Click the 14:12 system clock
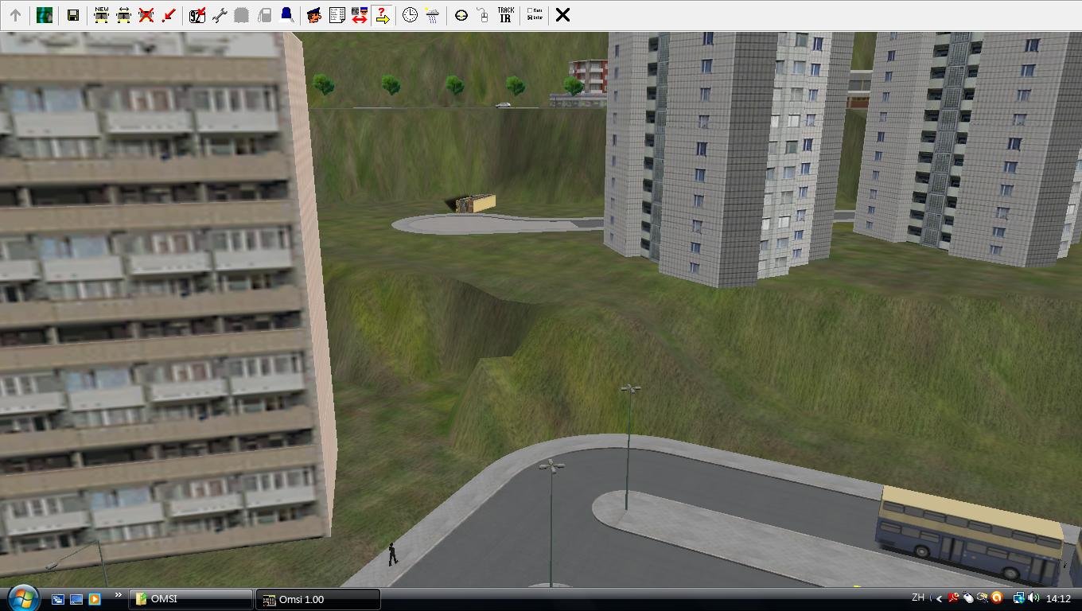Viewport: 1082px width, 611px height. point(1058,599)
